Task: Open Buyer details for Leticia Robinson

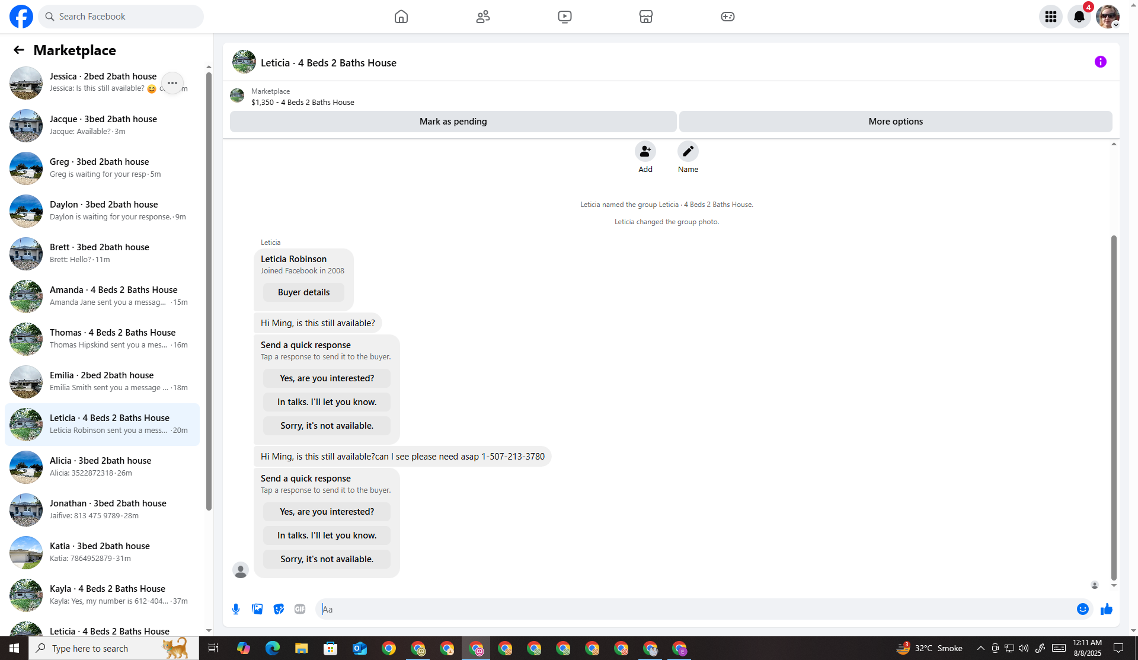Action: (x=303, y=292)
